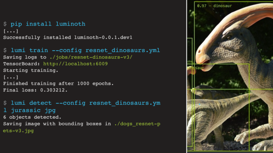273x153 pixels.
Task: Click 'Successfully installed luminoth-0.0.1.dev1' line
Action: (x=68, y=37)
